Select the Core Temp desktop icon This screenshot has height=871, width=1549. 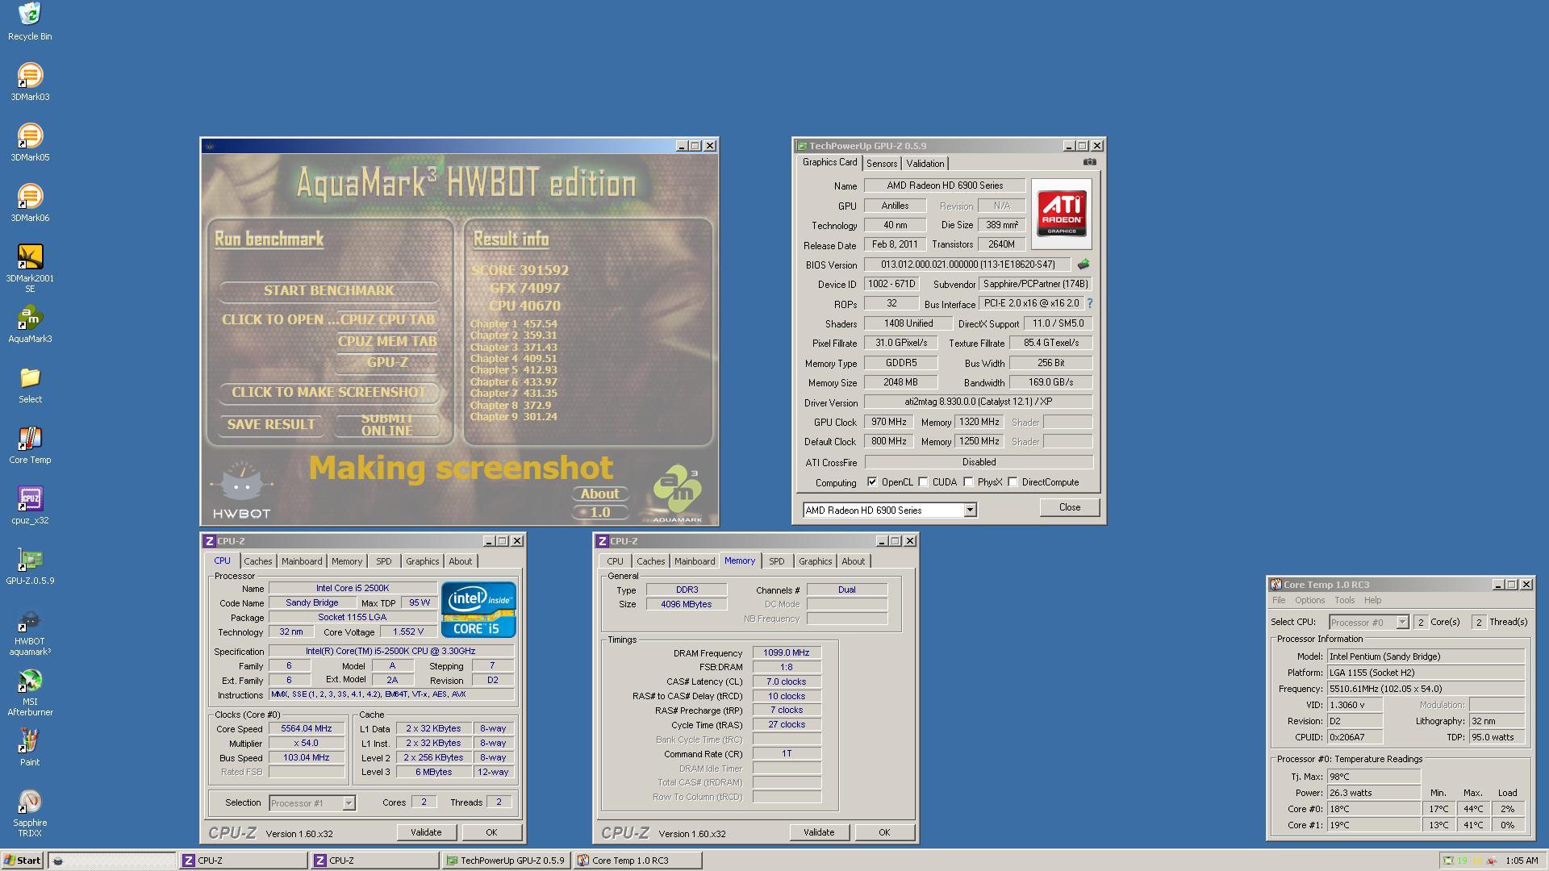coord(30,445)
